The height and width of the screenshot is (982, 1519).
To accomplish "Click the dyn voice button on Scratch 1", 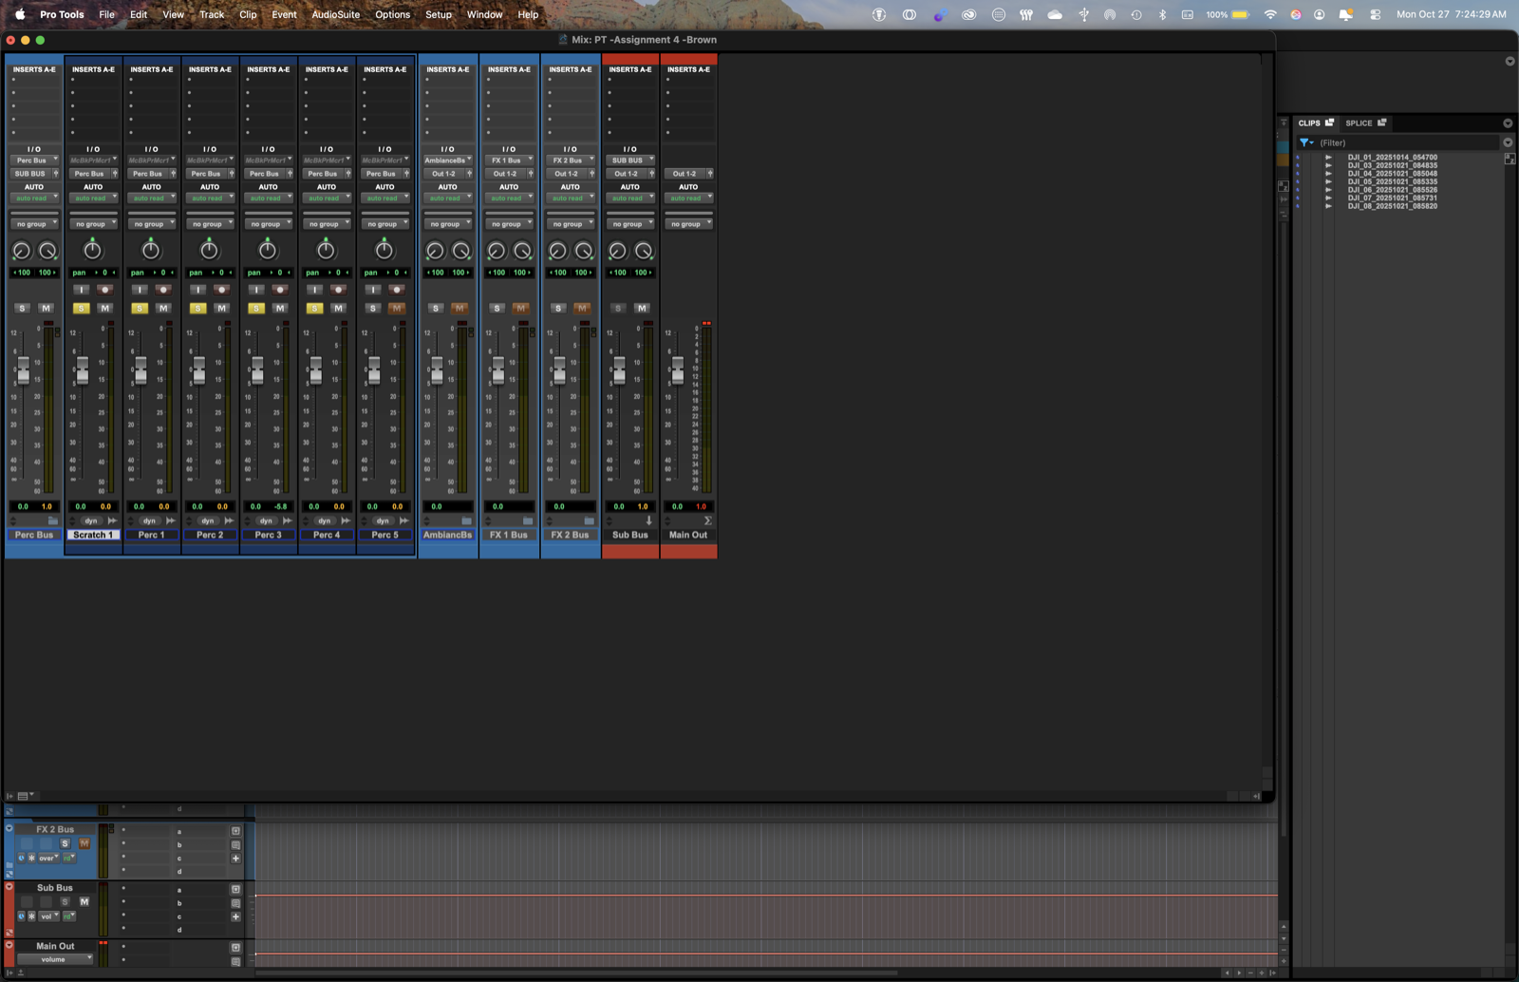I will tap(91, 520).
